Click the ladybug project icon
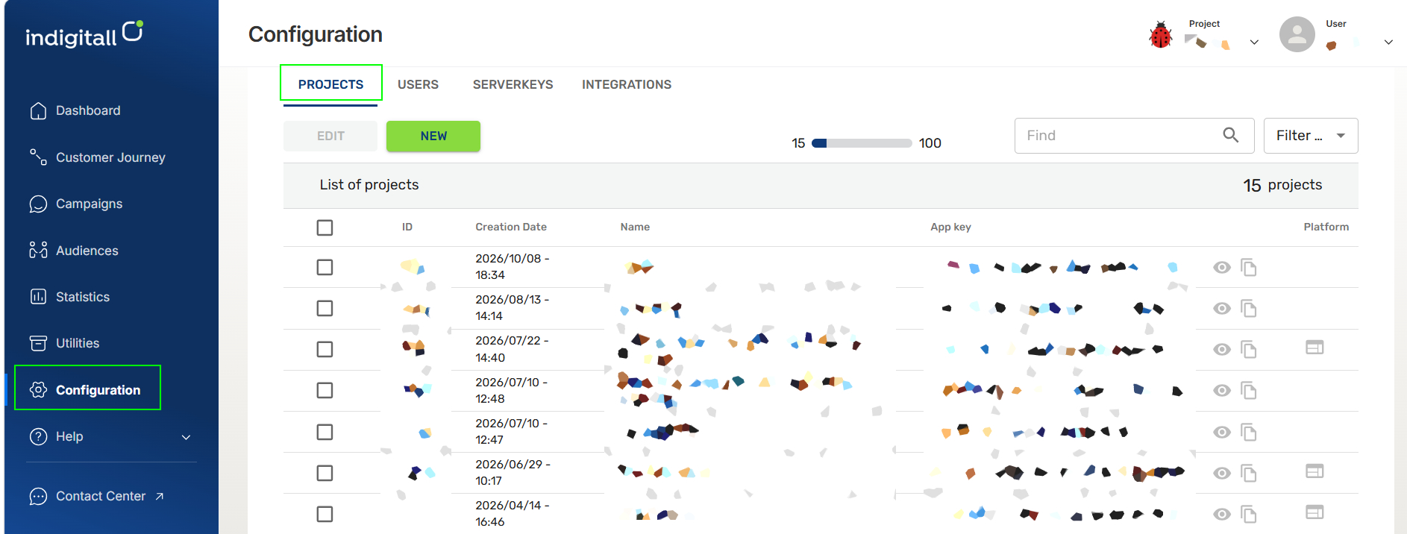The image size is (1407, 534). click(x=1160, y=35)
